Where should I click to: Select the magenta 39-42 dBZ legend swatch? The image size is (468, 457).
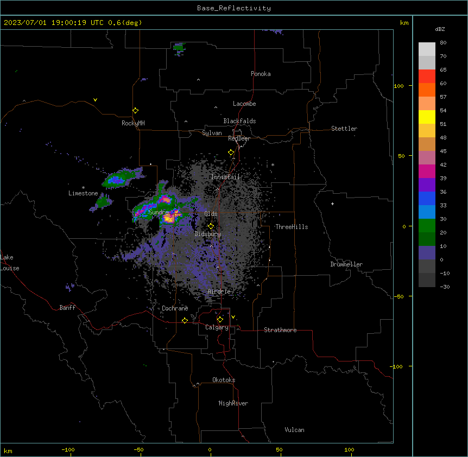coord(427,171)
